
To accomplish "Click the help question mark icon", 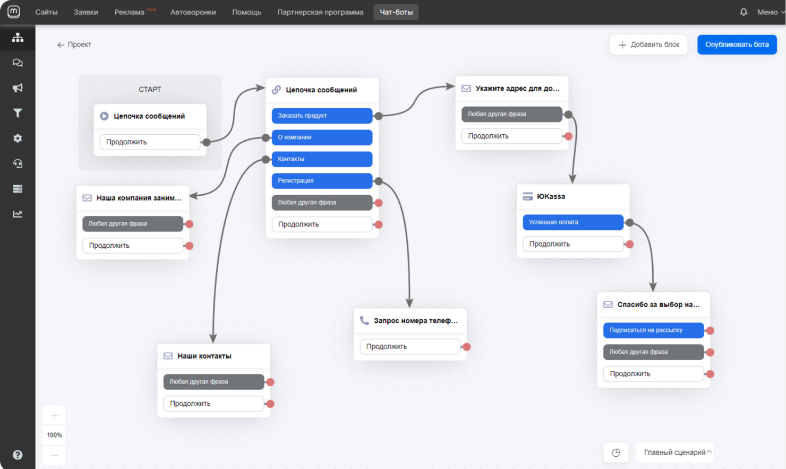I will (x=18, y=455).
